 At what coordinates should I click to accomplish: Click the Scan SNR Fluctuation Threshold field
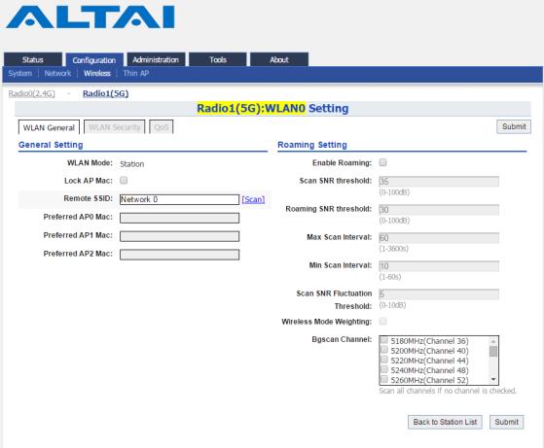click(439, 294)
